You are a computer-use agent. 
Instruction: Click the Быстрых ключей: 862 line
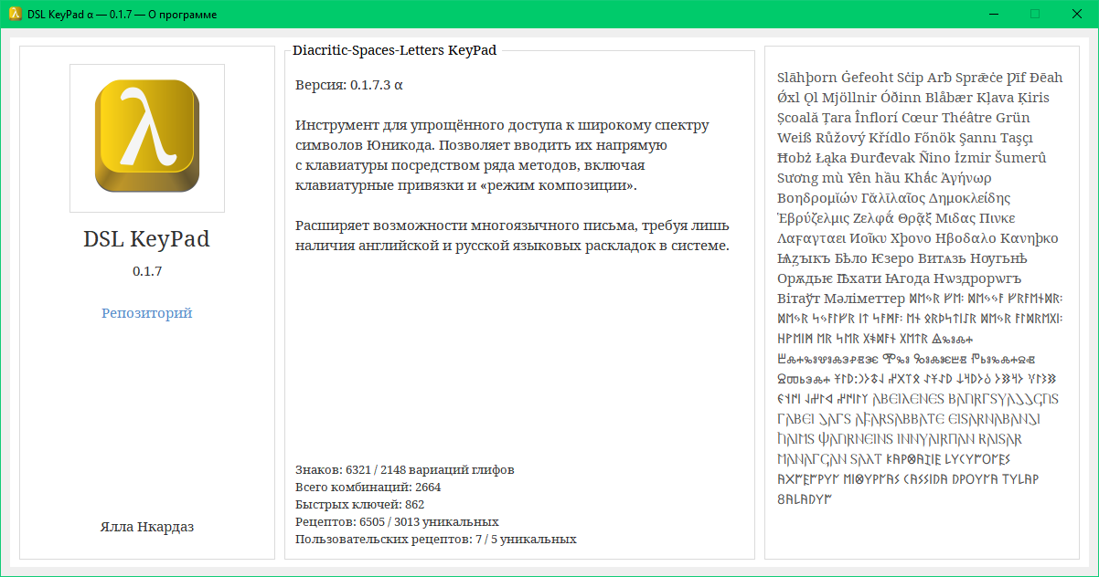coord(359,504)
